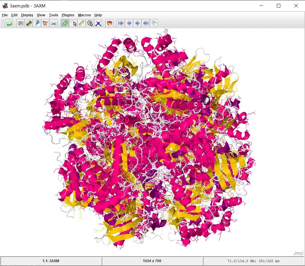Screen dimensions: 305x266
Task: Click the stacked-frames icon at toolbar end
Action: tap(154, 23)
